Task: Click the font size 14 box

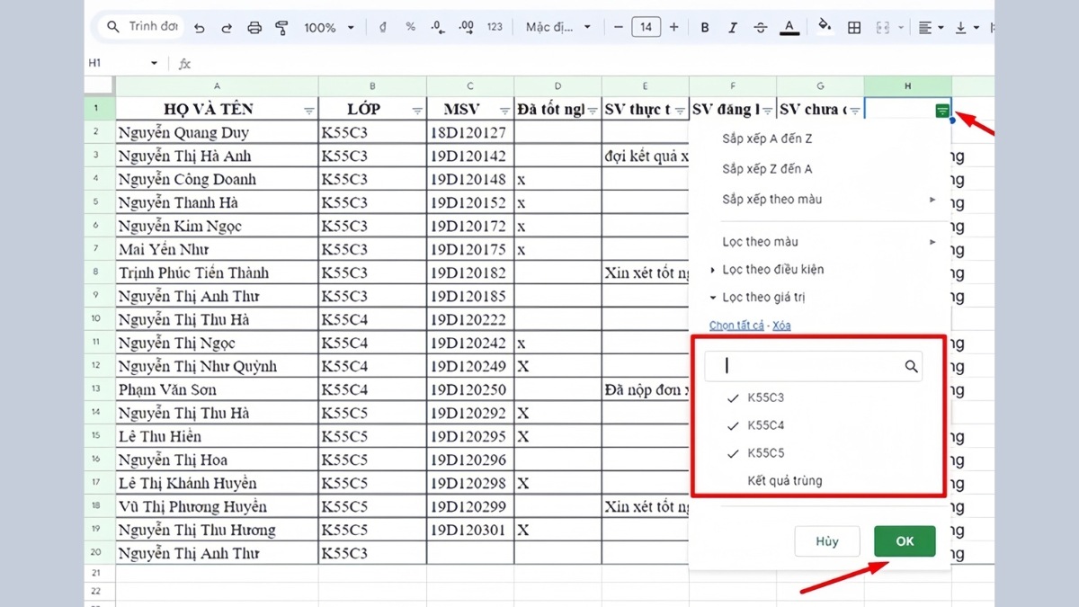Action: pos(647,28)
